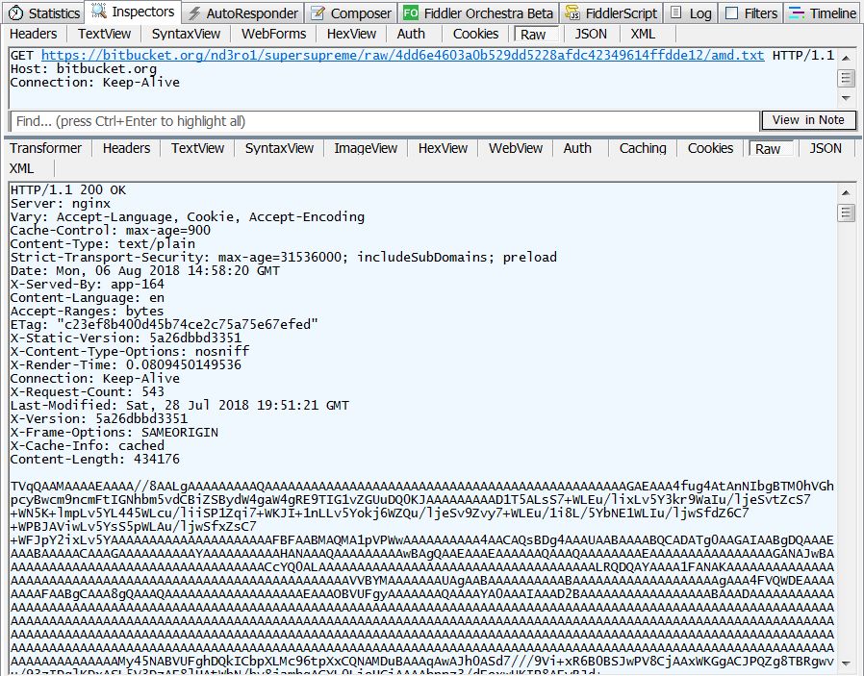The image size is (864, 676).
Task: Click the Inspectors magnifier icon
Action: (99, 11)
